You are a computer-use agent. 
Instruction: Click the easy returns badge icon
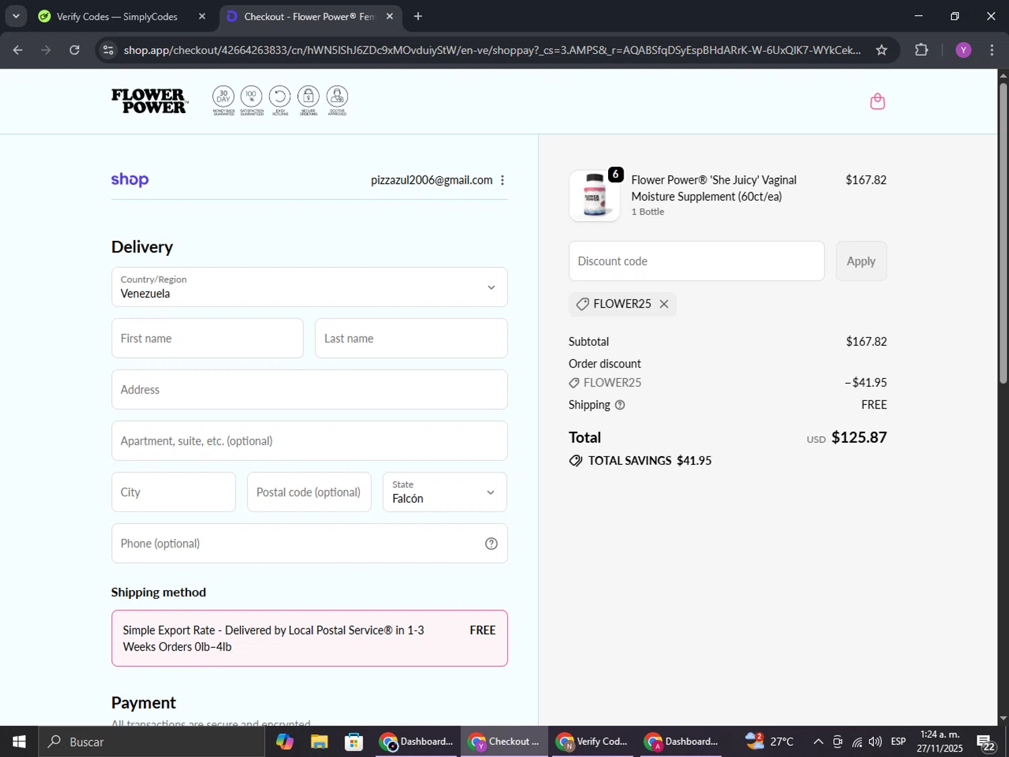click(x=280, y=100)
